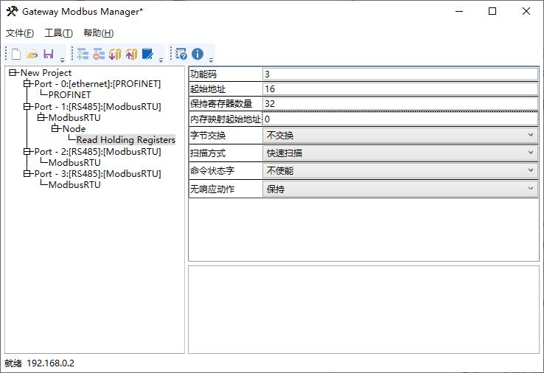Select the New Project label
Image resolution: width=544 pixels, height=373 pixels.
click(x=46, y=72)
